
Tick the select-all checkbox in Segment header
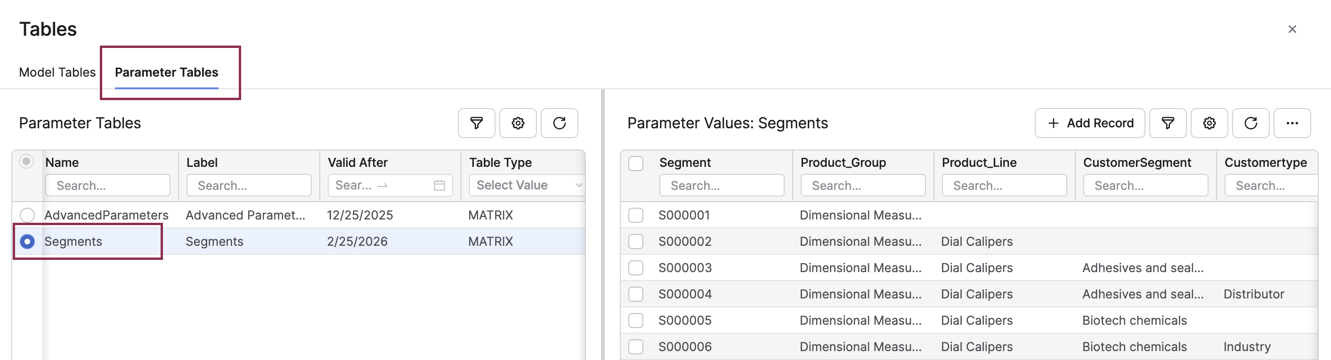635,164
